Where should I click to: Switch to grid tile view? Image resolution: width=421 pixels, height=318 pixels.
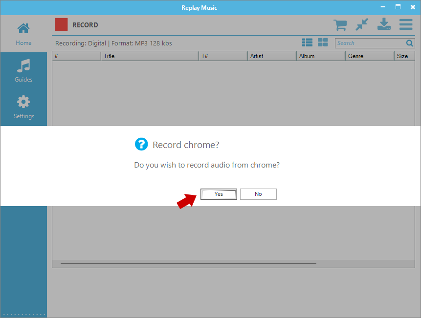pos(323,42)
